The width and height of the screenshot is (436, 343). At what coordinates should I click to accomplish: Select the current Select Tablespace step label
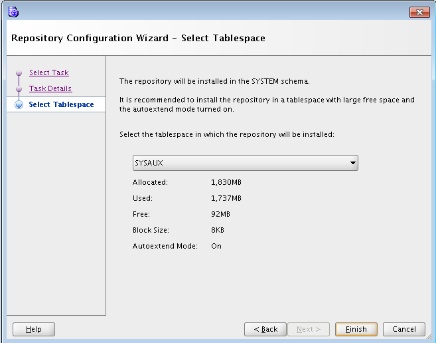coord(61,104)
